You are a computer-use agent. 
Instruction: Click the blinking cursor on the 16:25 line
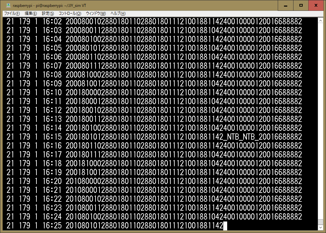pyautogui.click(x=225, y=226)
